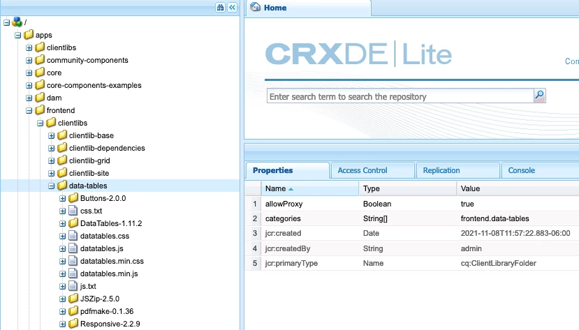Click the admin value cell

pyautogui.click(x=471, y=248)
